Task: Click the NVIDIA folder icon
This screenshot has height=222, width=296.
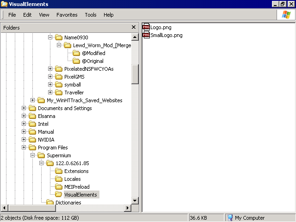Action: pos(32,140)
